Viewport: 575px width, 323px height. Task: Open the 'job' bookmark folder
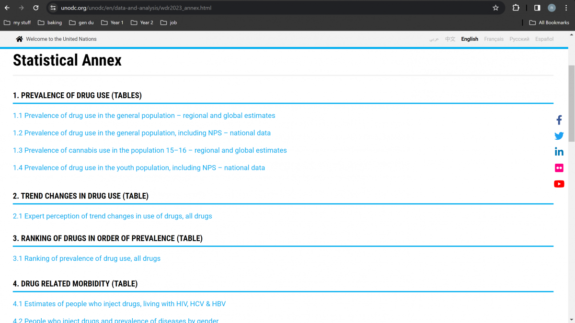(169, 22)
